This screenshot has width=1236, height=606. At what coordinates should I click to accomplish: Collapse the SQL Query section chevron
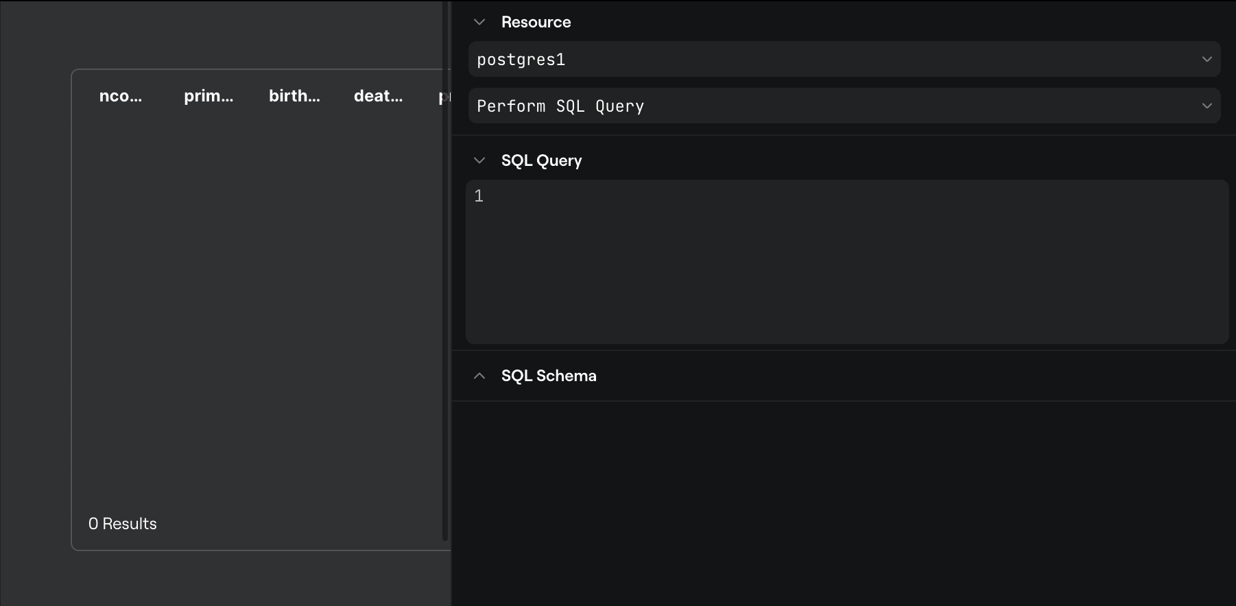click(479, 160)
